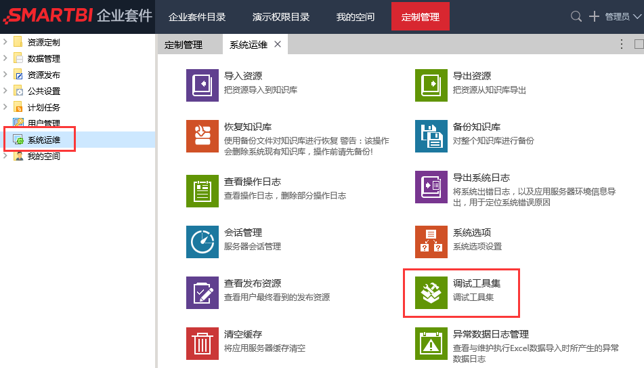Expand the 我的空间 tree node
Viewport: 644px width, 368px height.
(5, 155)
